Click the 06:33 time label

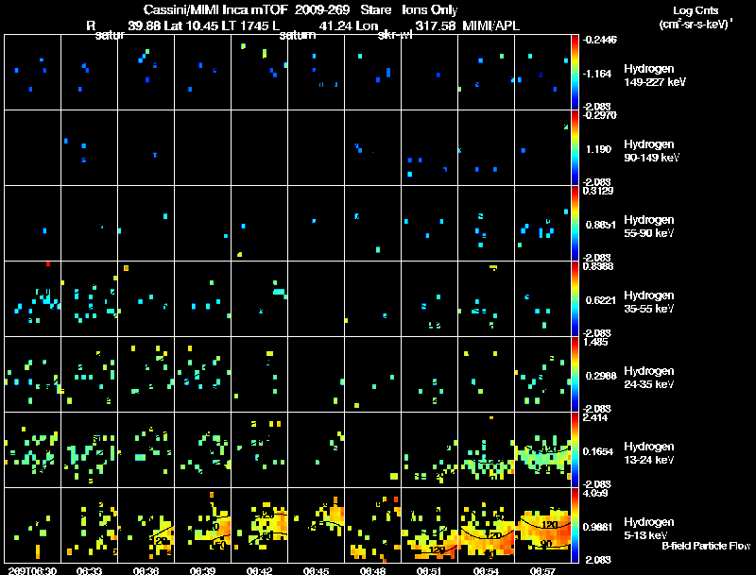coord(89,570)
